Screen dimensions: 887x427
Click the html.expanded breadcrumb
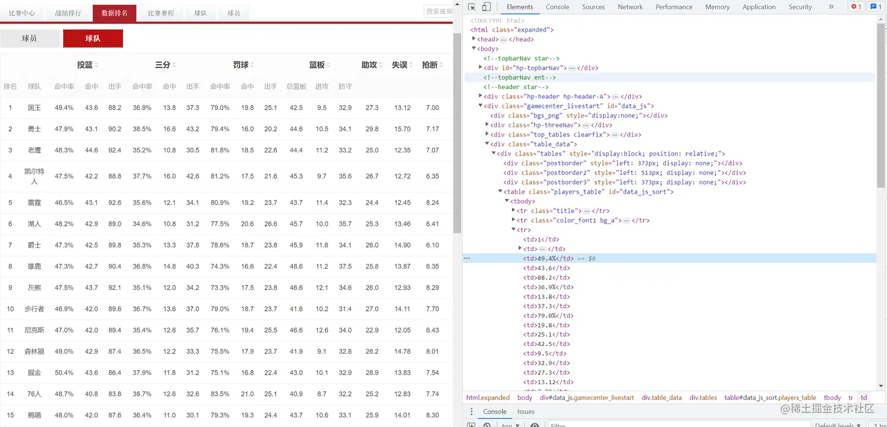coord(488,398)
